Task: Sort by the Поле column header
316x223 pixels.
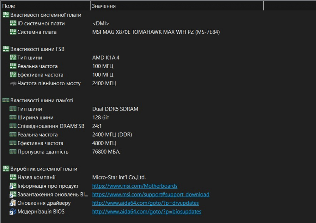Action: (45, 6)
